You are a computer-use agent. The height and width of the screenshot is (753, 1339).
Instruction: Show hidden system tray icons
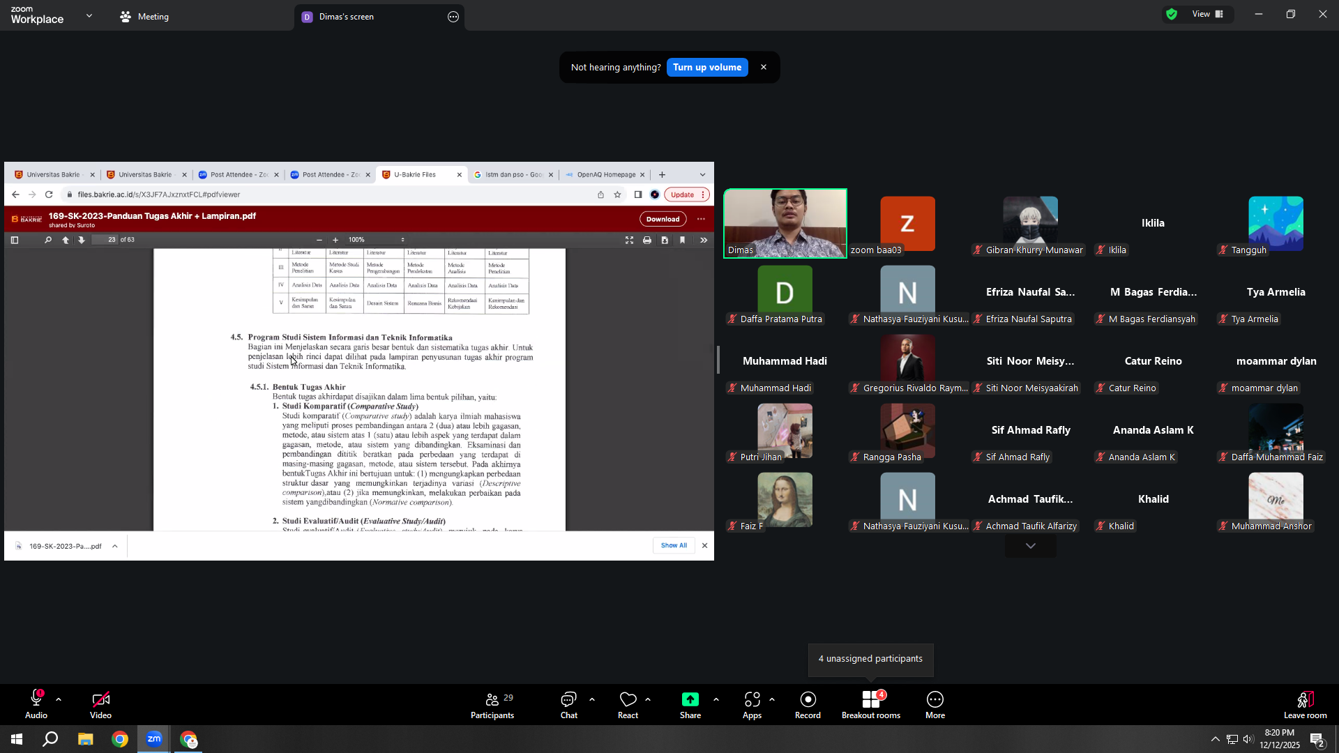pyautogui.click(x=1215, y=739)
